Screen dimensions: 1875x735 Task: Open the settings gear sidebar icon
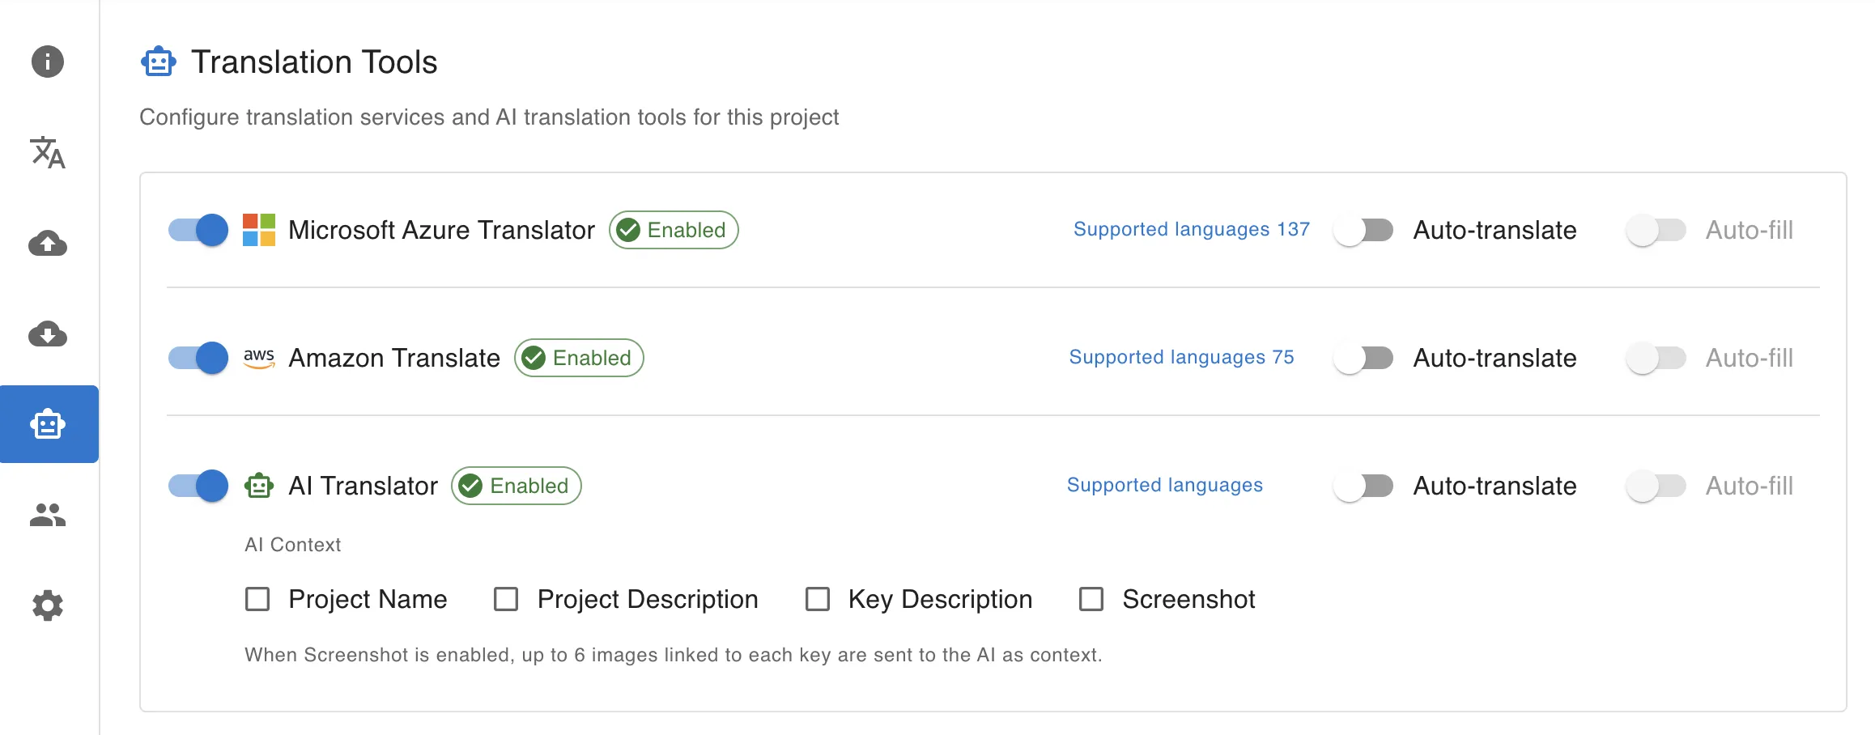pyautogui.click(x=48, y=605)
